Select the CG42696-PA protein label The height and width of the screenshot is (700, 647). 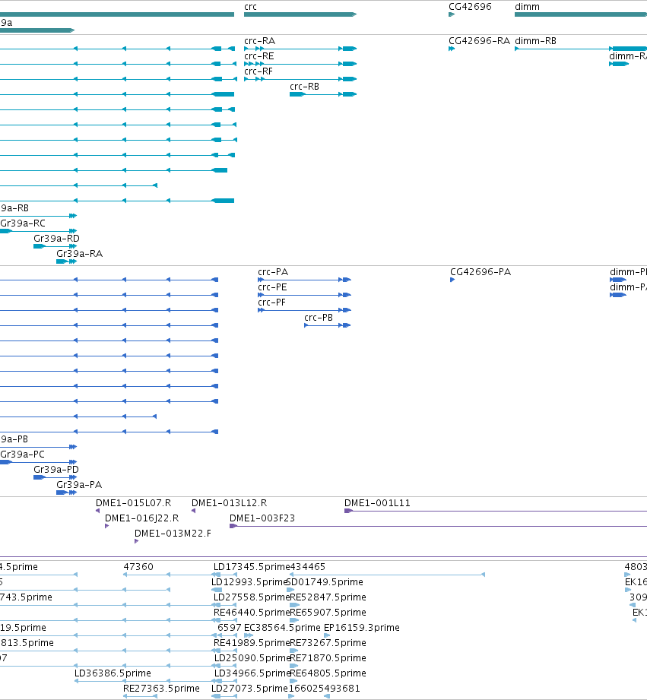[481, 272]
